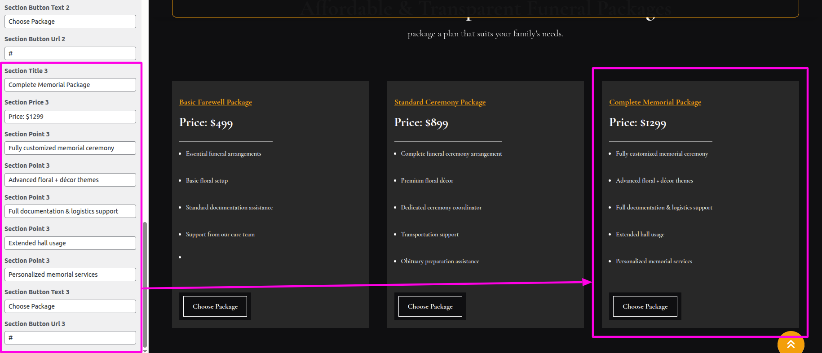Click the scrollbar down arrow in sidebar
Screen dimensions: 822x353
pos(145,351)
